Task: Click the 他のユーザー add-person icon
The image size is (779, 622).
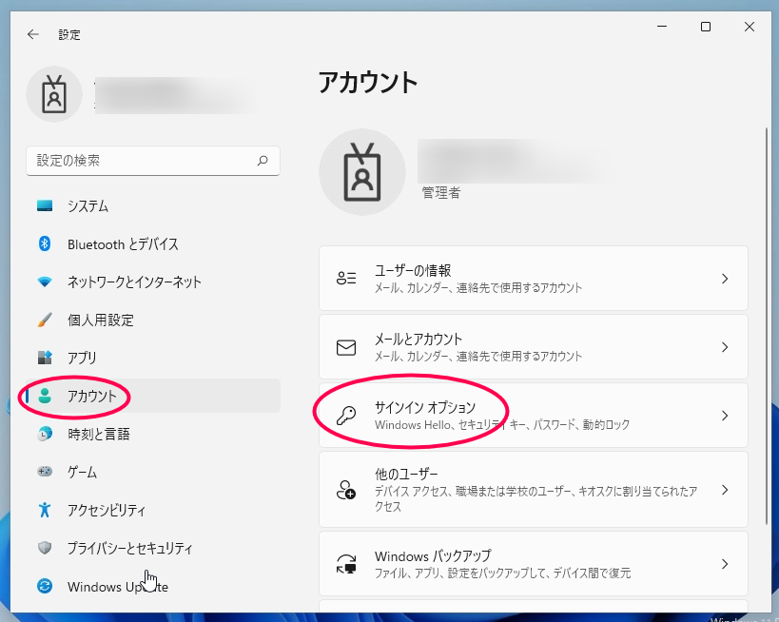Action: coord(346,490)
